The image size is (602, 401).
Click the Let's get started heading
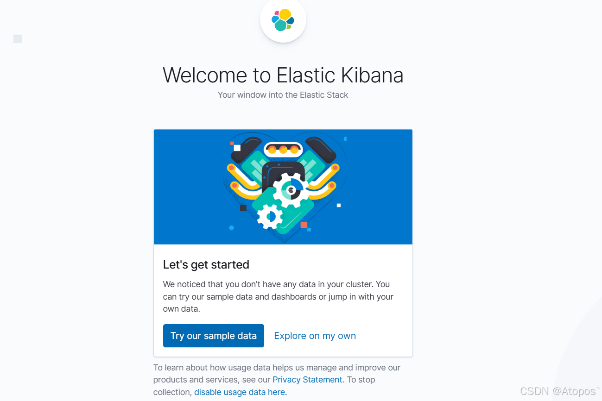tap(206, 264)
